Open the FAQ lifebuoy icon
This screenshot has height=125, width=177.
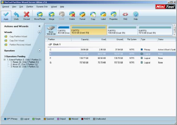coord(125,14)
